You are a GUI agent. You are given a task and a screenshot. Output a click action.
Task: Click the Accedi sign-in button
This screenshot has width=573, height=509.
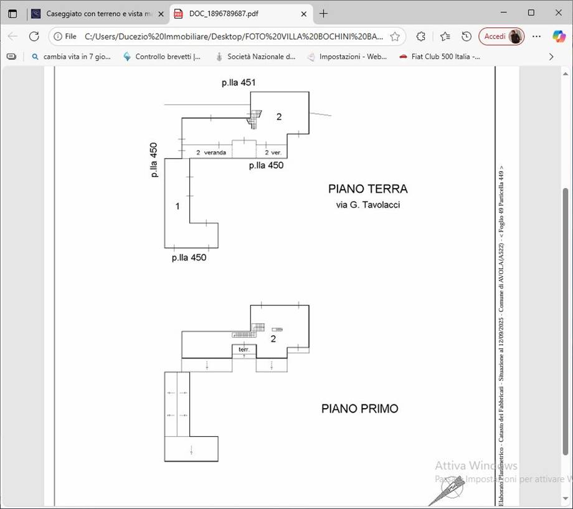point(501,36)
